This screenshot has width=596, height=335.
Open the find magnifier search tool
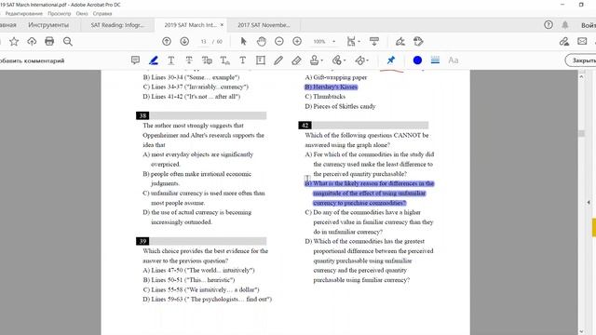(x=68, y=41)
